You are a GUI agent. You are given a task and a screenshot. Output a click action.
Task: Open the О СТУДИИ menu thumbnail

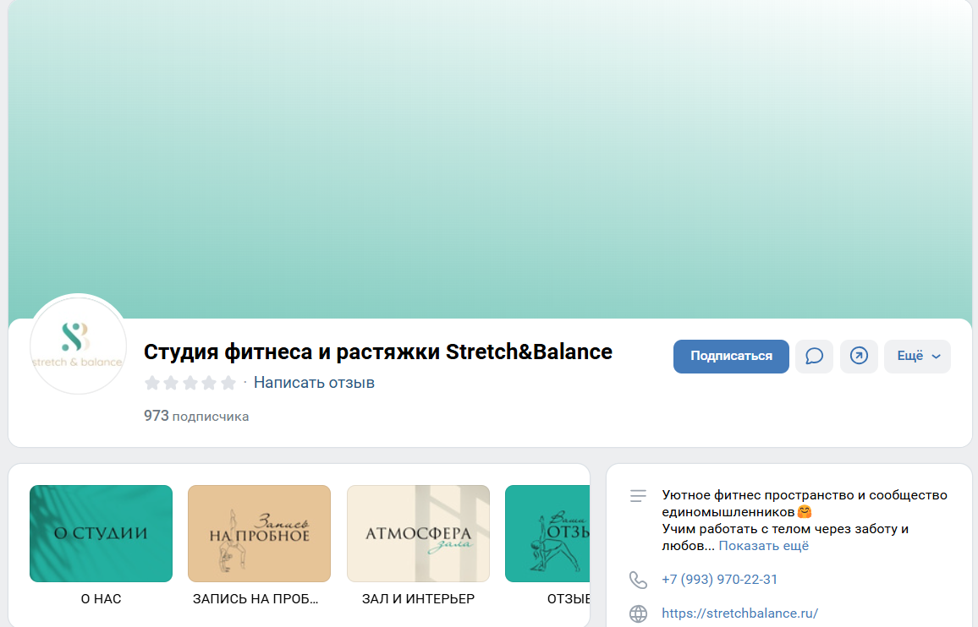coord(101,533)
